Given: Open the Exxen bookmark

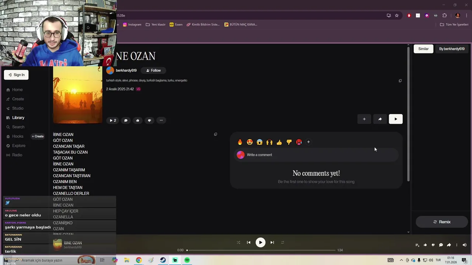Looking at the screenshot, I should pyautogui.click(x=176, y=25).
